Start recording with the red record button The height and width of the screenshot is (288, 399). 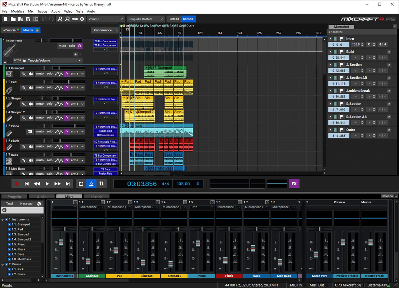pyautogui.click(x=17, y=184)
